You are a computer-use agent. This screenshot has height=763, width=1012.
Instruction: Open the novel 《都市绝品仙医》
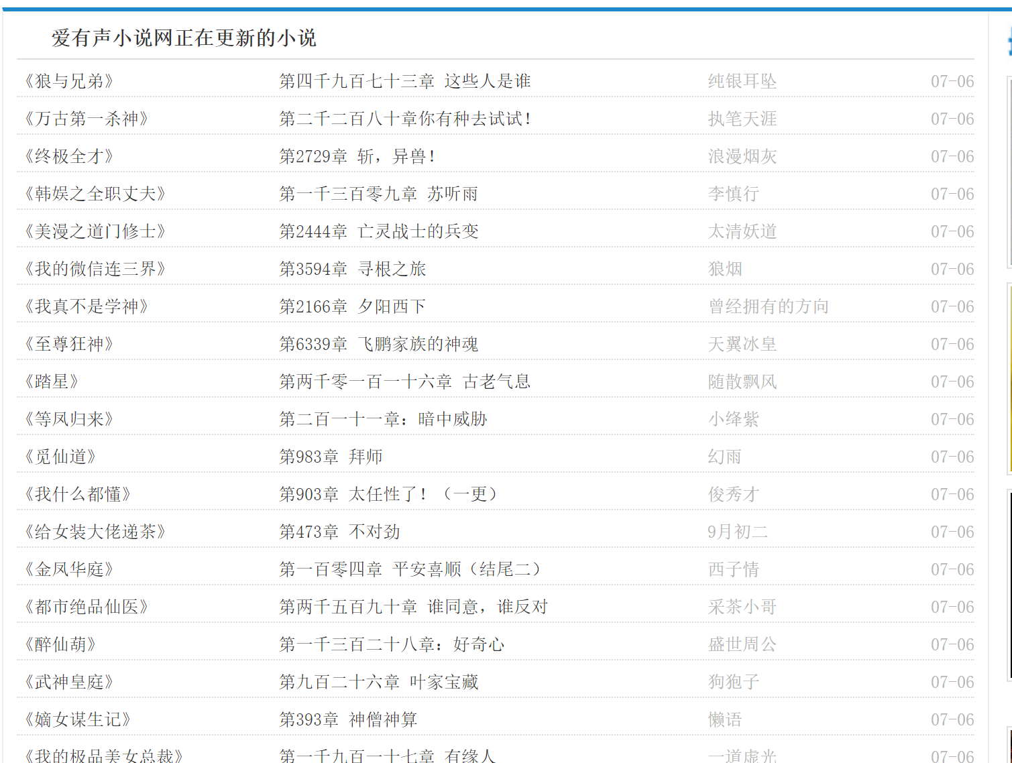click(87, 607)
